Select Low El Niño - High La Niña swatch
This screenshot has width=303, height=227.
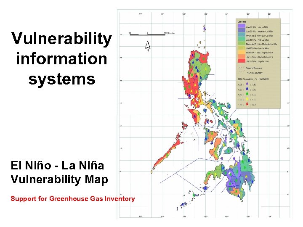pyautogui.click(x=242, y=39)
